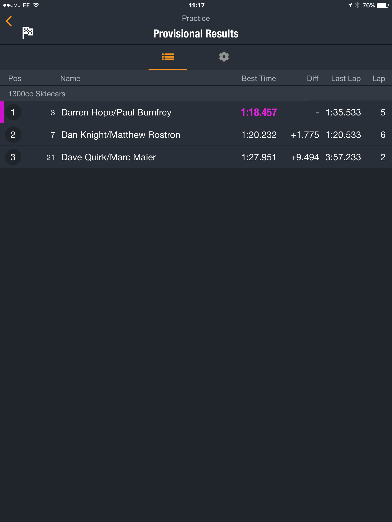Open Darren Hope/Paul Bumfrey row
Image resolution: width=392 pixels, height=522 pixels.
pyautogui.click(x=196, y=112)
